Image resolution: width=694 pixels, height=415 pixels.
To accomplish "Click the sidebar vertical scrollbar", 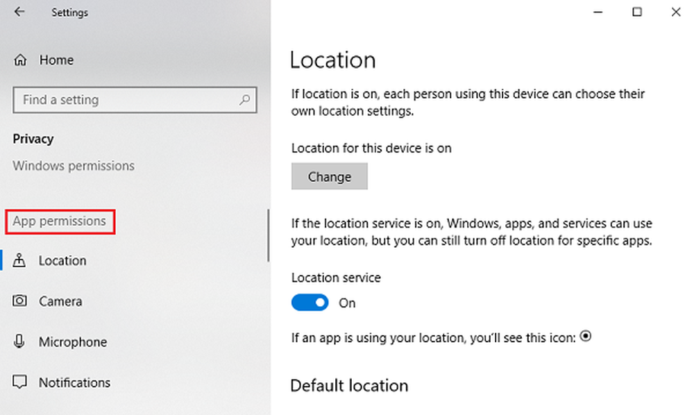I will coord(268,235).
